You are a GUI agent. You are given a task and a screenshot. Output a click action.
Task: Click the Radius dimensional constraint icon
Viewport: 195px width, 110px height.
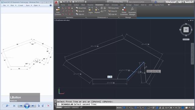pos(102,8)
